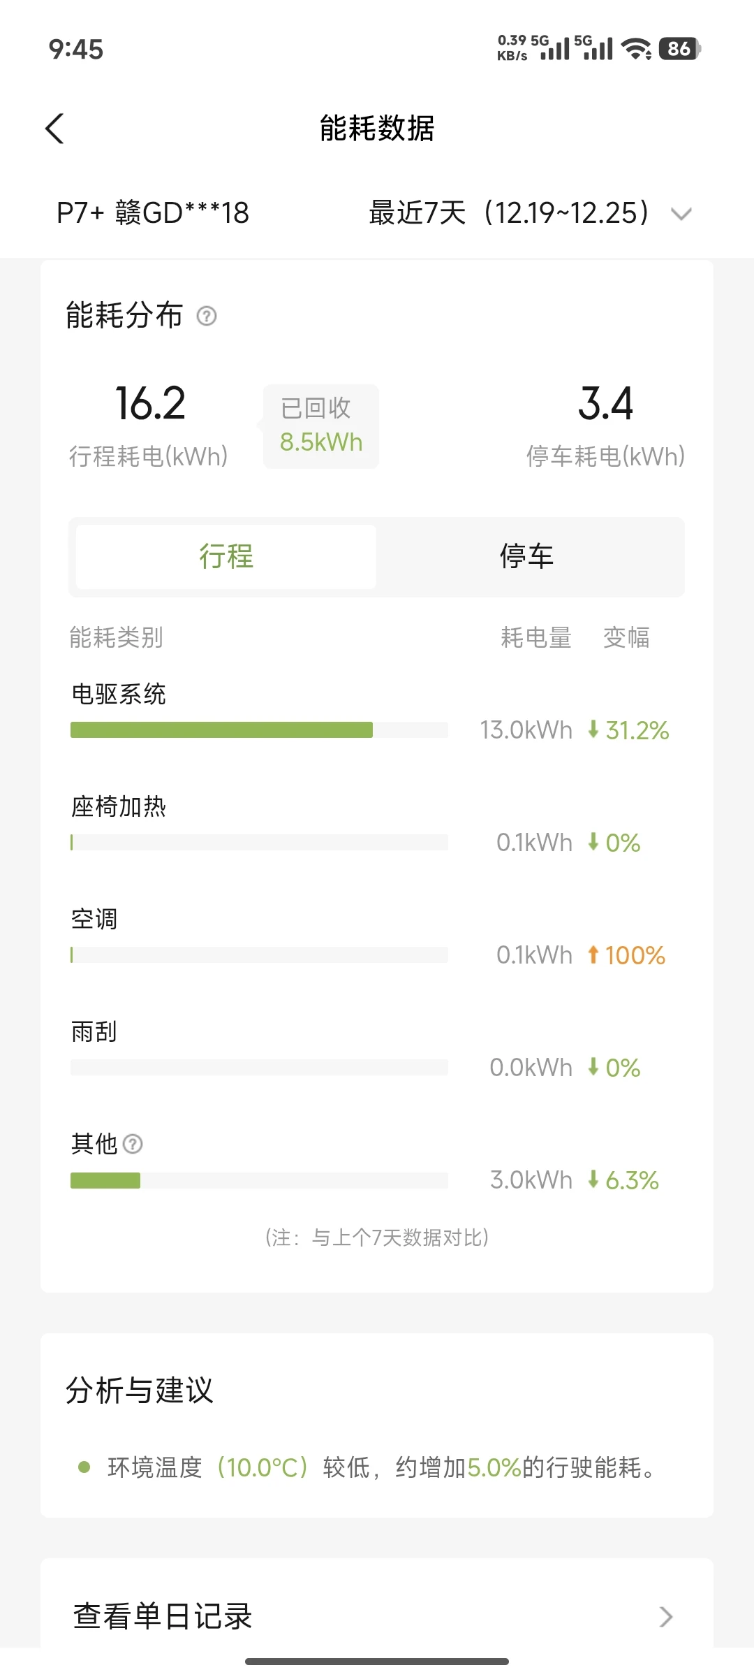Tap the 3.4 停车耗电 value
The image size is (754, 1677).
coord(605,404)
